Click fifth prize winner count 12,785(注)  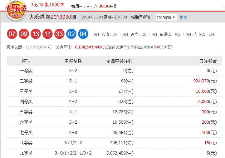123,112
